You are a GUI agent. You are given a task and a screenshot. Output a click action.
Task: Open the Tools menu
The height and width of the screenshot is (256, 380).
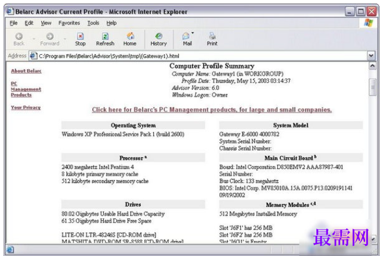(93, 23)
